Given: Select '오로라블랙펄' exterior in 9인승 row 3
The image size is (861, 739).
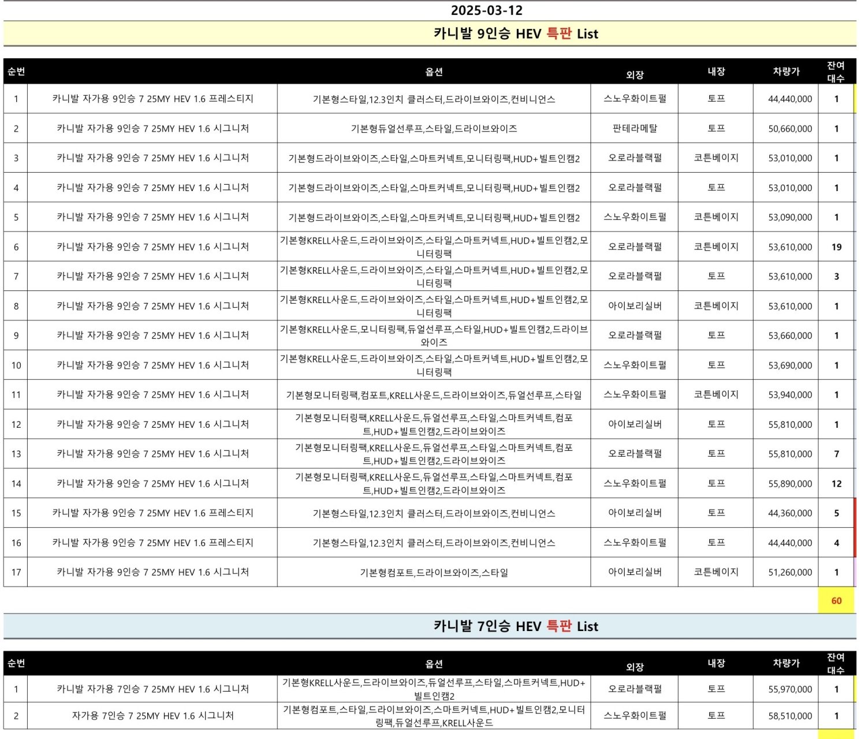Looking at the screenshot, I should click(x=635, y=158).
